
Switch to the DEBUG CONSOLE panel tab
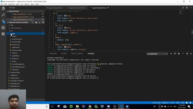(77, 54)
